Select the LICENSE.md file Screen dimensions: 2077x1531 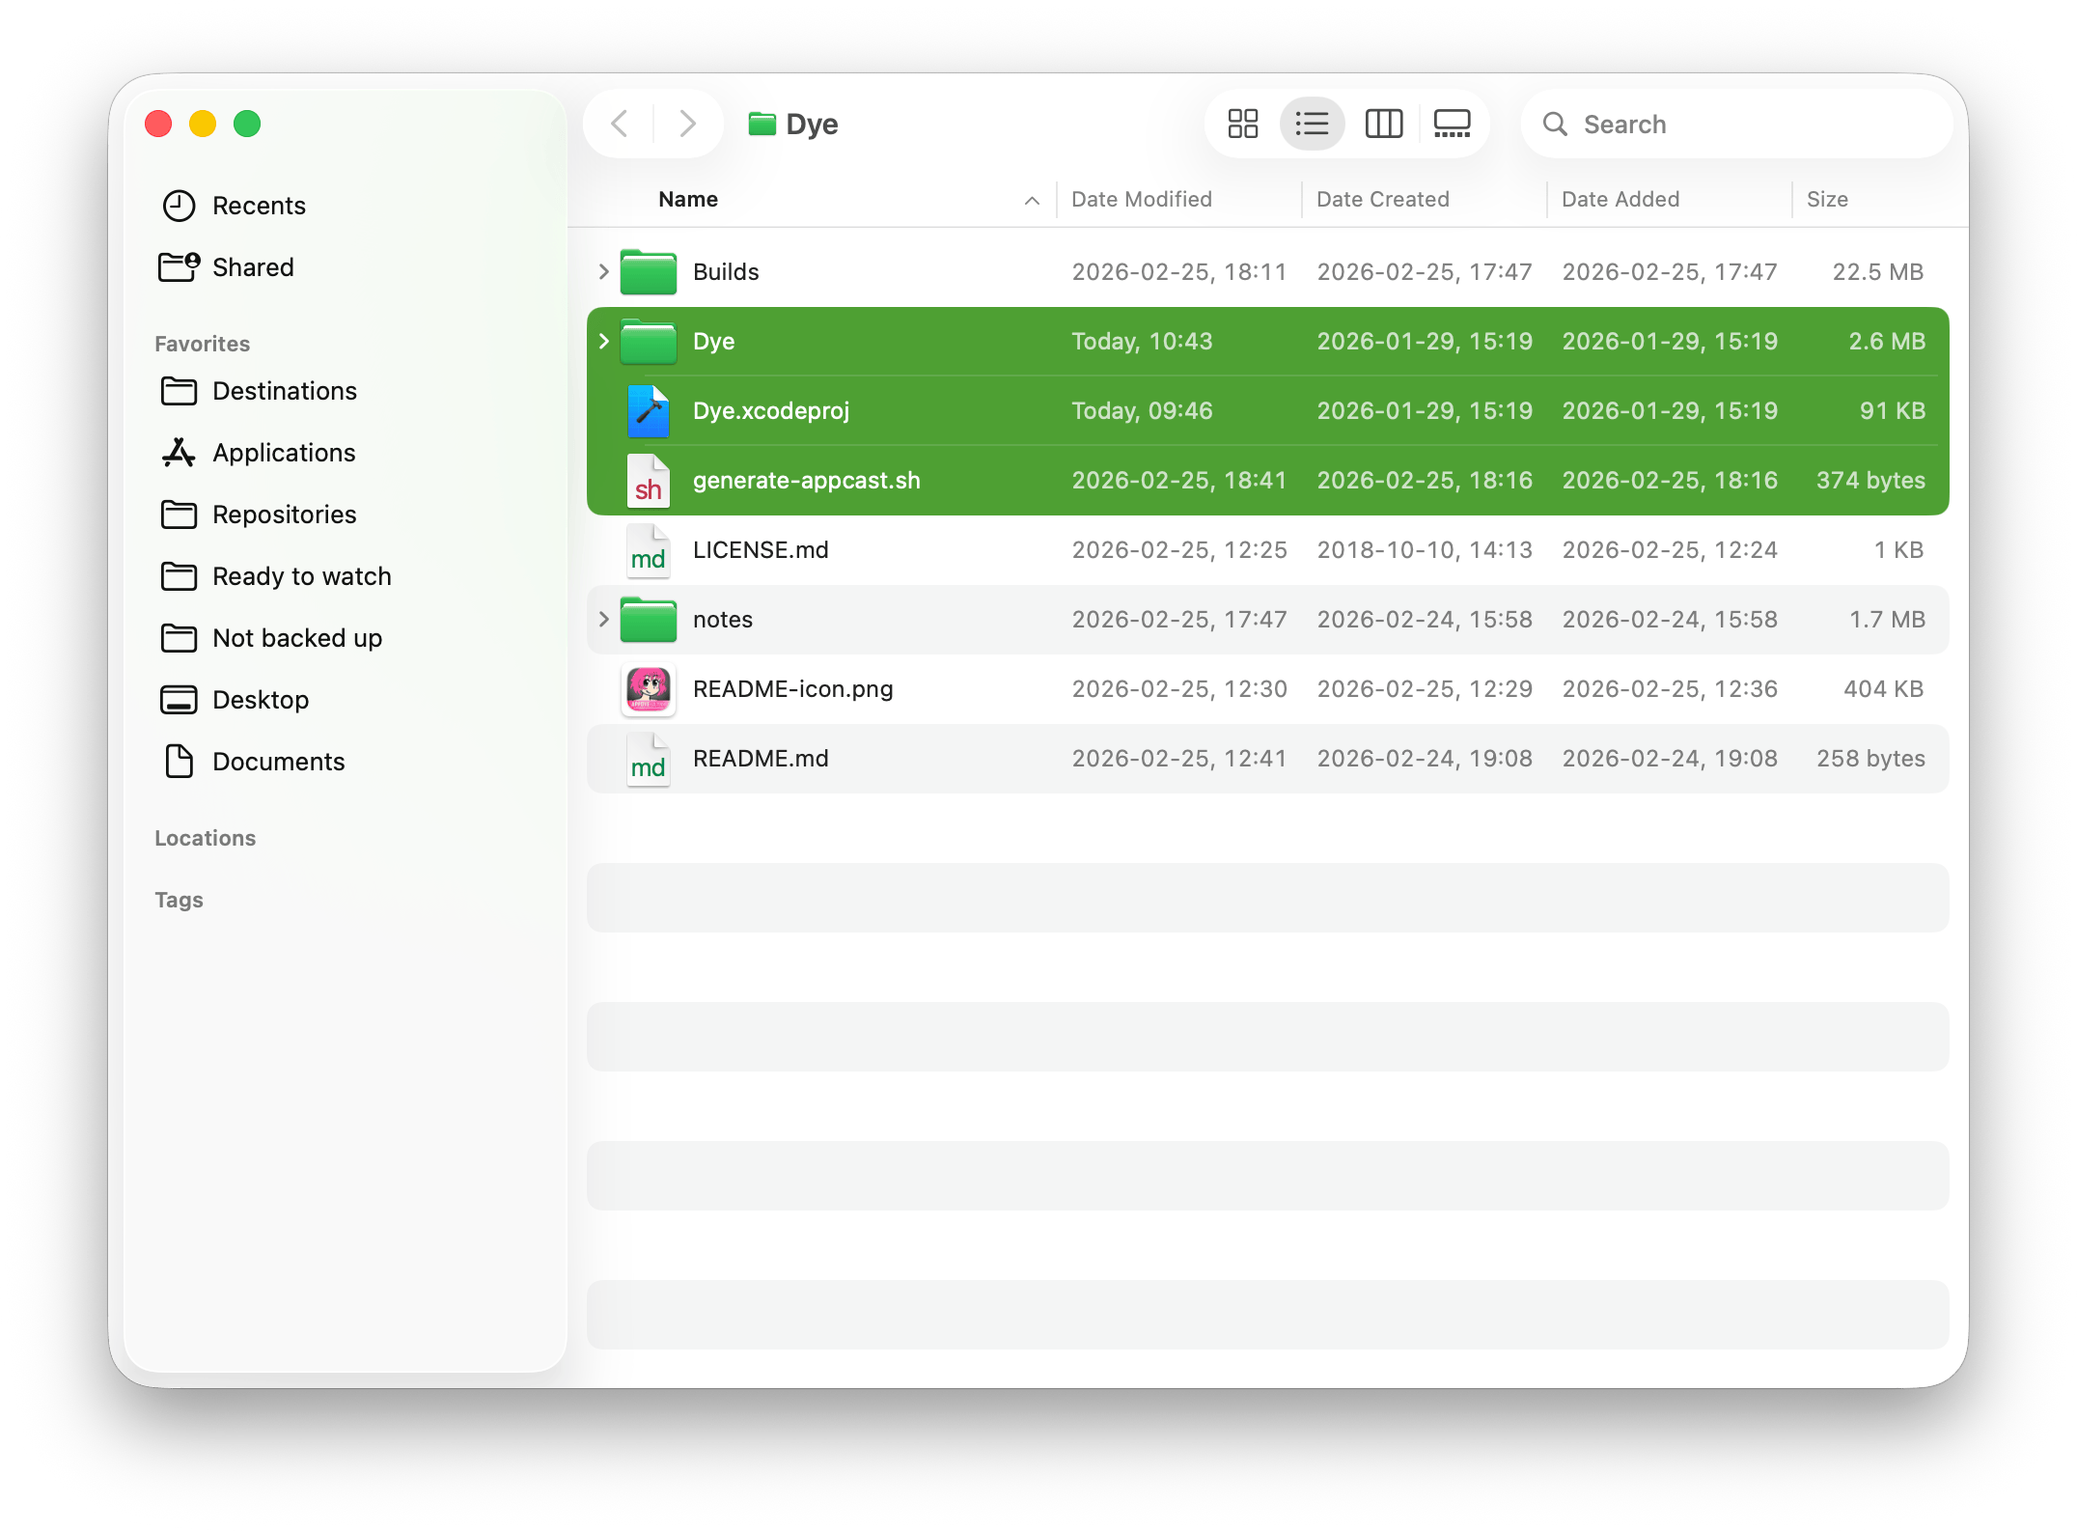point(760,550)
